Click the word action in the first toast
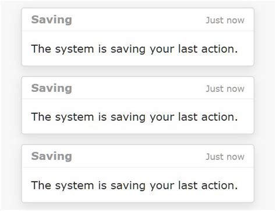Screen dimensions: 276x211 [x=220, y=49]
